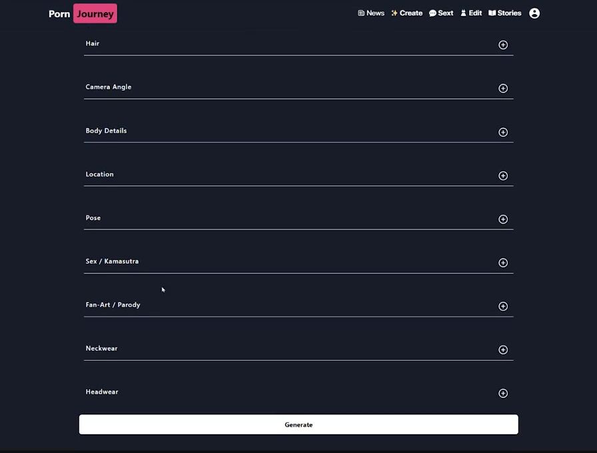Click plus icon next to Location
This screenshot has width=597, height=453.
click(503, 176)
